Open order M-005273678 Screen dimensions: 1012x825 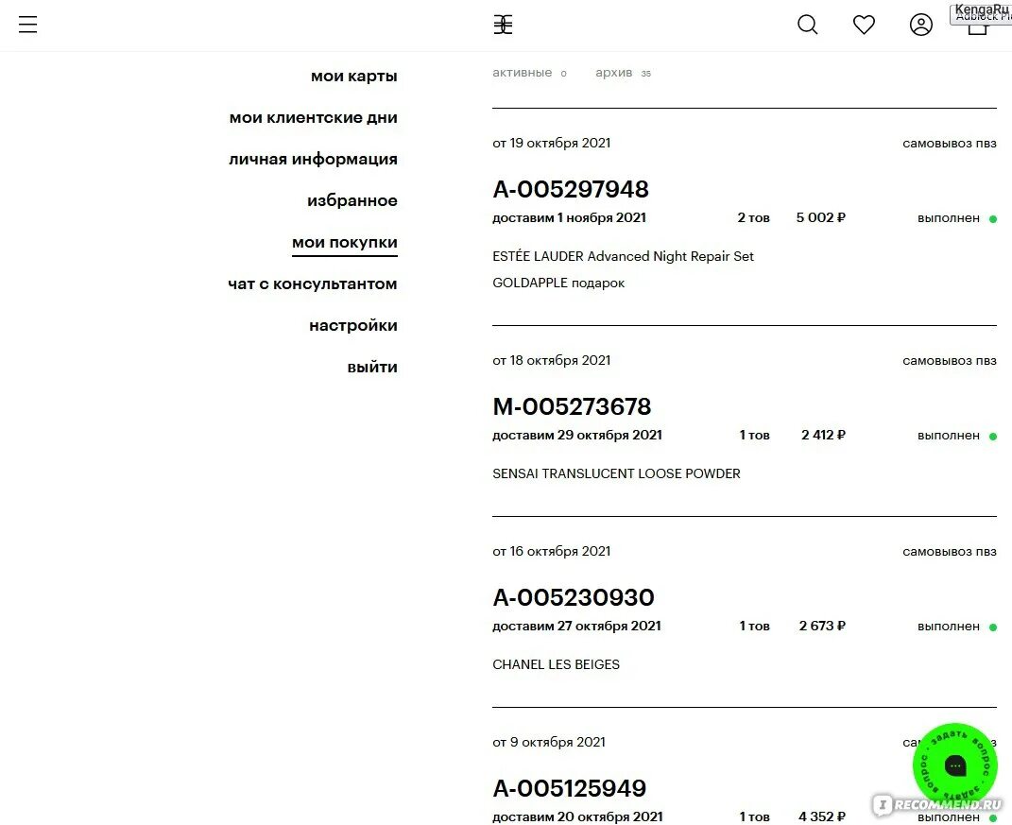[572, 406]
